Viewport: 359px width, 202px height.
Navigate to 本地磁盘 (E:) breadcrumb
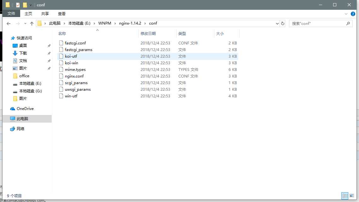coord(79,23)
